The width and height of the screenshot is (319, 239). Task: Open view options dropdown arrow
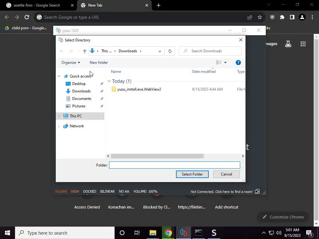[x=225, y=63]
